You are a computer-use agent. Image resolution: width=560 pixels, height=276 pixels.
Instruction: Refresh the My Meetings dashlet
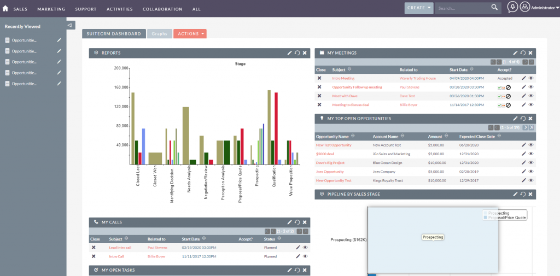523,53
